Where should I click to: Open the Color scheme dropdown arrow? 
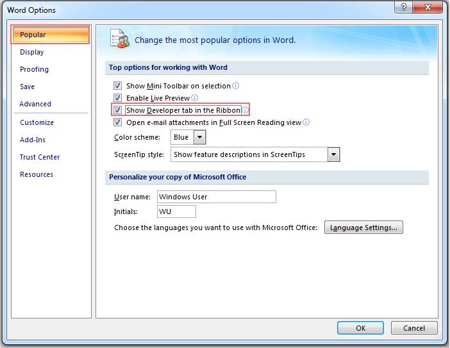(x=200, y=137)
